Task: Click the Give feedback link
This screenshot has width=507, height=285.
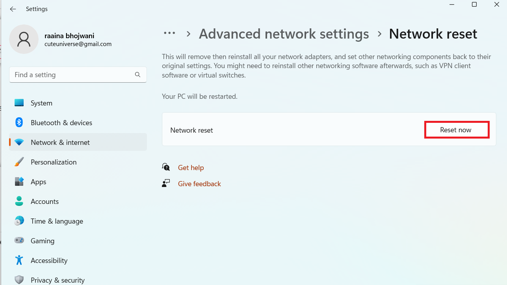Action: click(199, 184)
